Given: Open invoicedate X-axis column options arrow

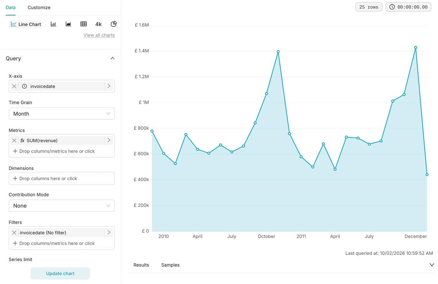Looking at the screenshot, I should [x=109, y=86].
